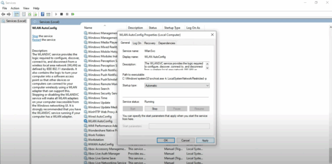Select the Windows Search service gear icon
The width and height of the screenshot is (332, 164).
(86, 89)
